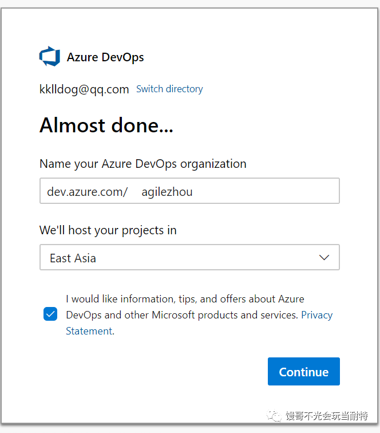
Task: Place the cursor in the agilezhou text
Action: click(167, 192)
